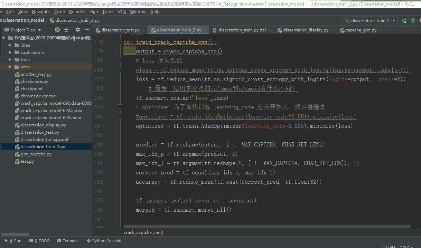Open the View menu
This screenshot has width=421, height=248.
point(23,12)
